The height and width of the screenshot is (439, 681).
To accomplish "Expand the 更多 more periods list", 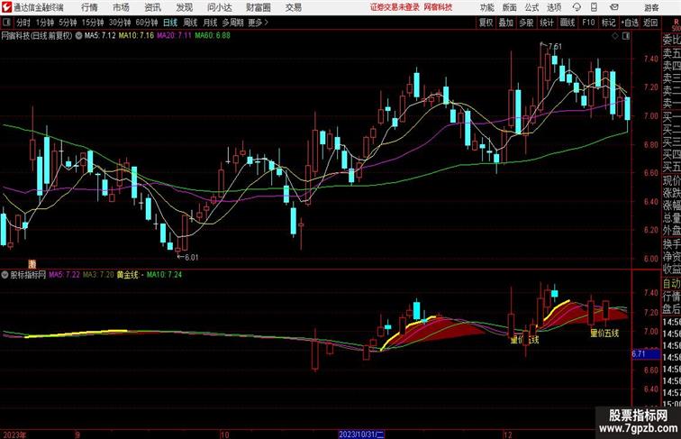I will 258,23.
